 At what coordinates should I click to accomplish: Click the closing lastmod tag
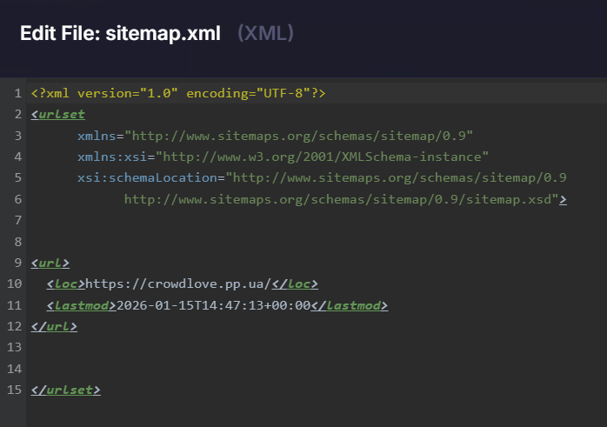click(350, 305)
